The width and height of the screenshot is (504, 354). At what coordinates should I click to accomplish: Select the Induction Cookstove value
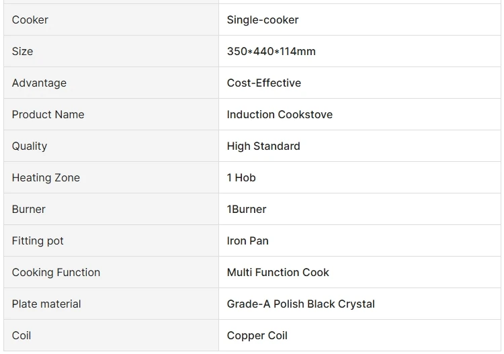coord(280,115)
